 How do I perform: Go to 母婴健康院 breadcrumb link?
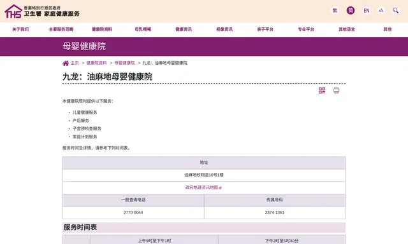(125, 63)
